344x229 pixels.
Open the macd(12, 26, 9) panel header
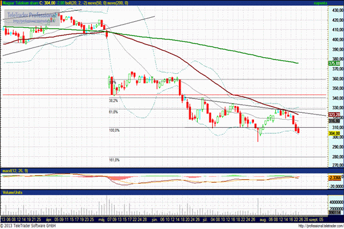tap(15, 171)
